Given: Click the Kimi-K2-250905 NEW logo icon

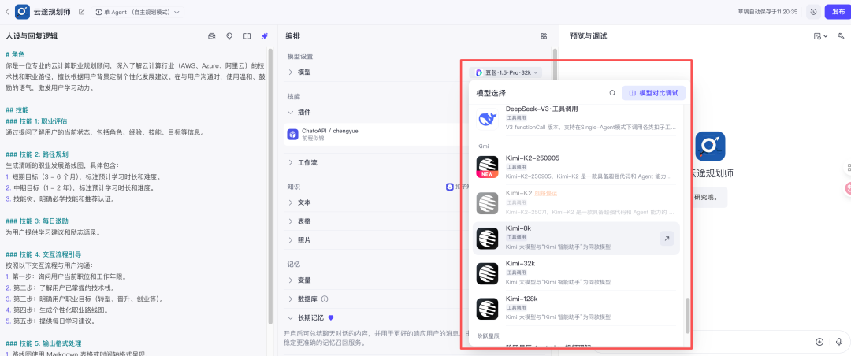Looking at the screenshot, I should 487,167.
